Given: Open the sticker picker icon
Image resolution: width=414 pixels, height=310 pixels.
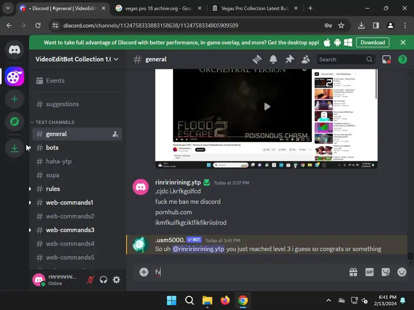Looking at the screenshot, I should [385, 272].
